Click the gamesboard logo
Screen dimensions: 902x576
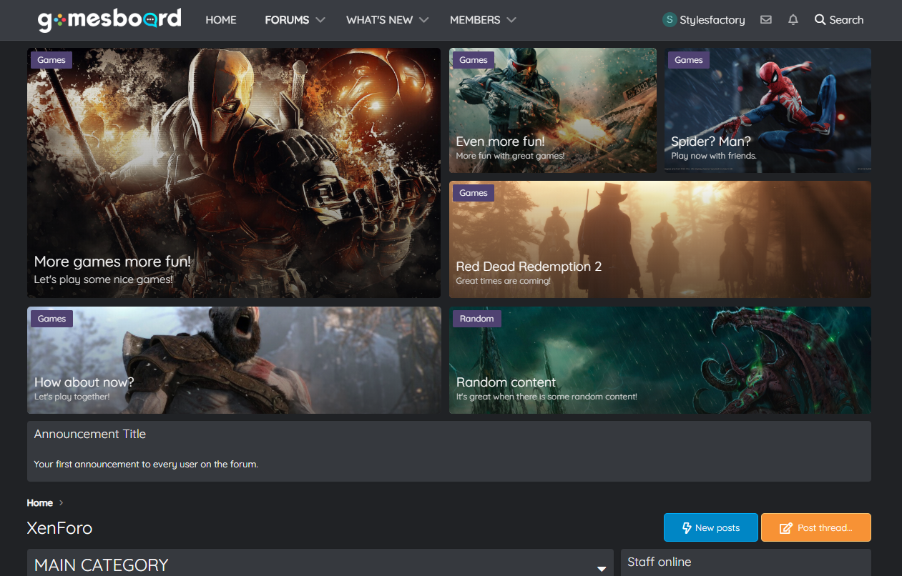[x=109, y=20]
